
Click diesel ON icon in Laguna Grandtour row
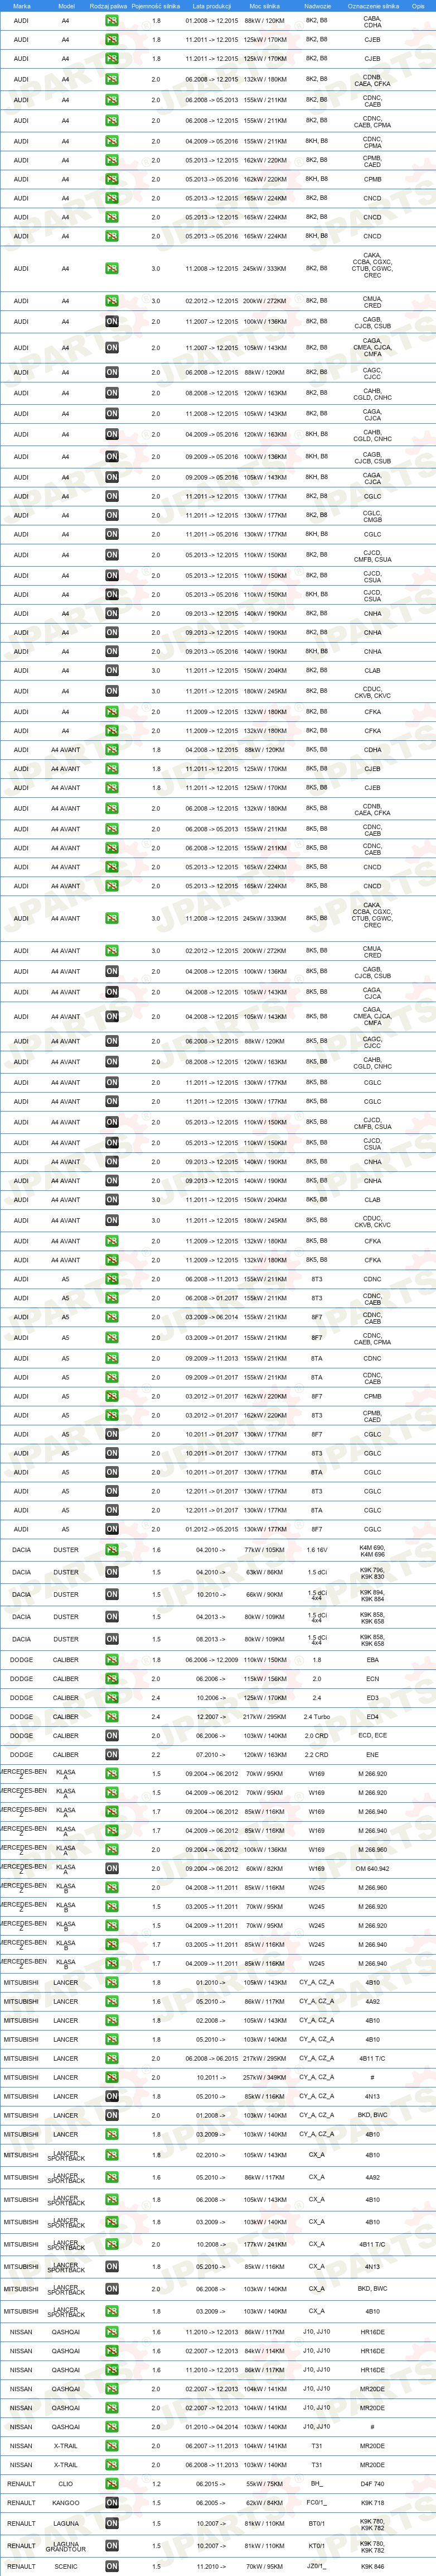[112, 2546]
